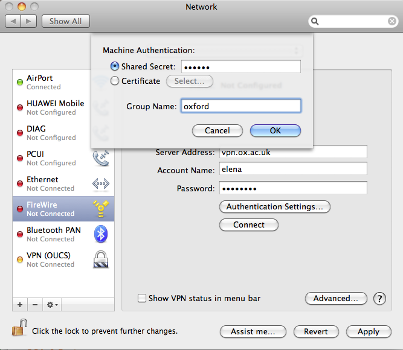Click the Revert button

(316, 331)
